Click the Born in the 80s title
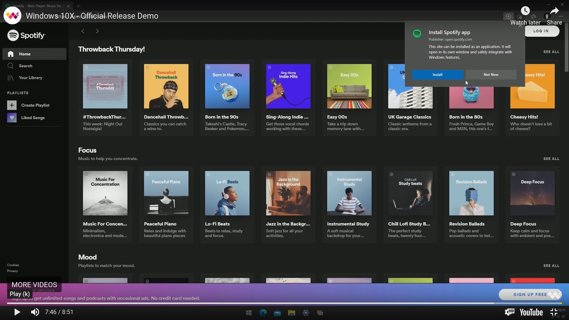 tap(466, 117)
